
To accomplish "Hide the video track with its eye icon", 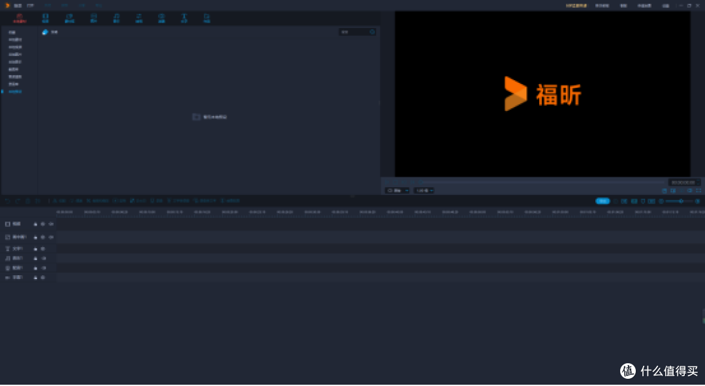I will pyautogui.click(x=42, y=224).
